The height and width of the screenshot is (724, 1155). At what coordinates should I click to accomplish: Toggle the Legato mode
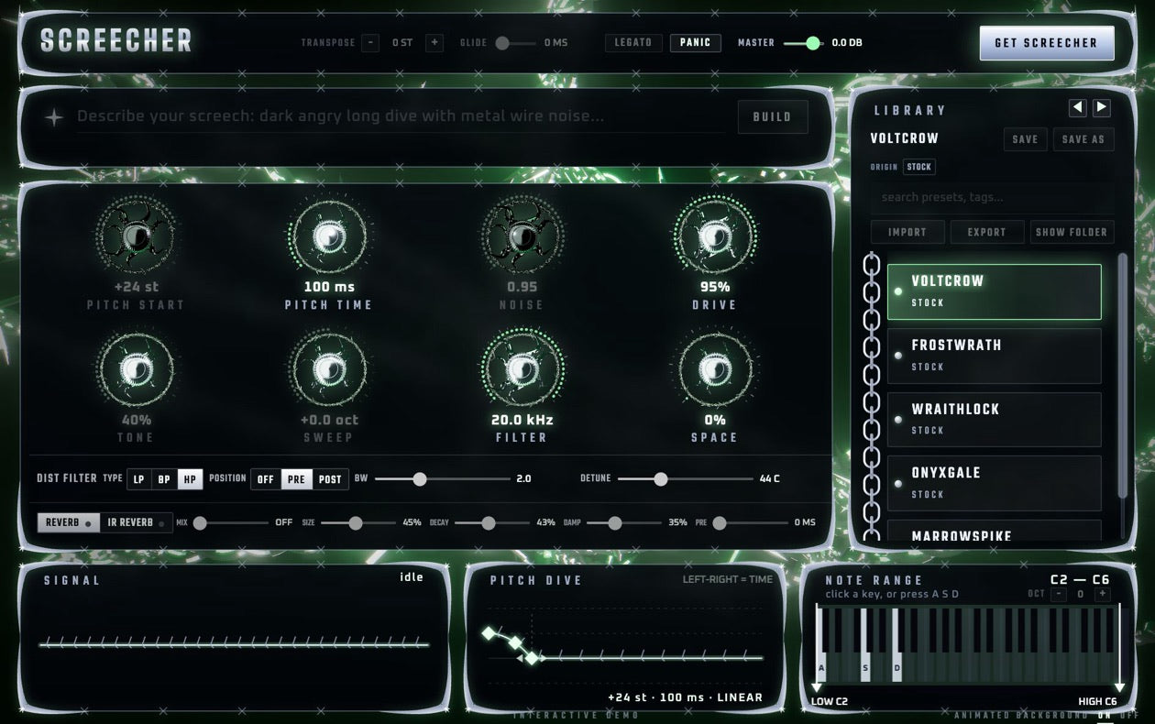633,43
